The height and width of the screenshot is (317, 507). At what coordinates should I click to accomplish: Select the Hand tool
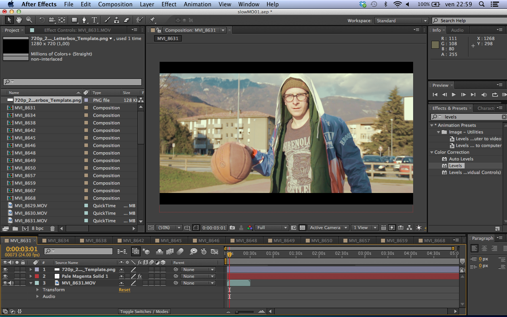coord(19,20)
